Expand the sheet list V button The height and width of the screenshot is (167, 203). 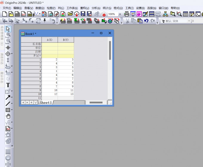[x=36, y=103]
